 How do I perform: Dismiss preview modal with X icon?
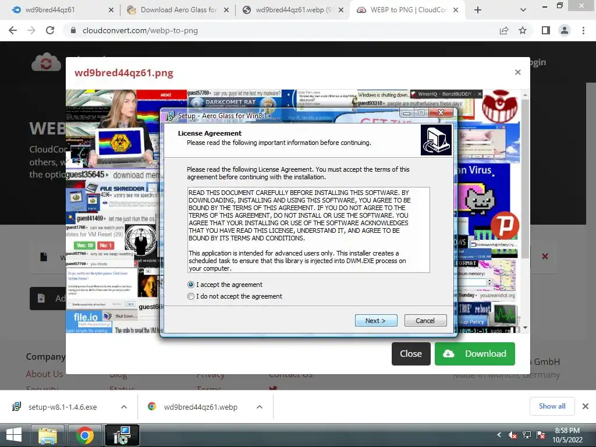517,72
